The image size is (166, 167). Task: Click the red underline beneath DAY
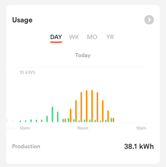[x=56, y=42]
